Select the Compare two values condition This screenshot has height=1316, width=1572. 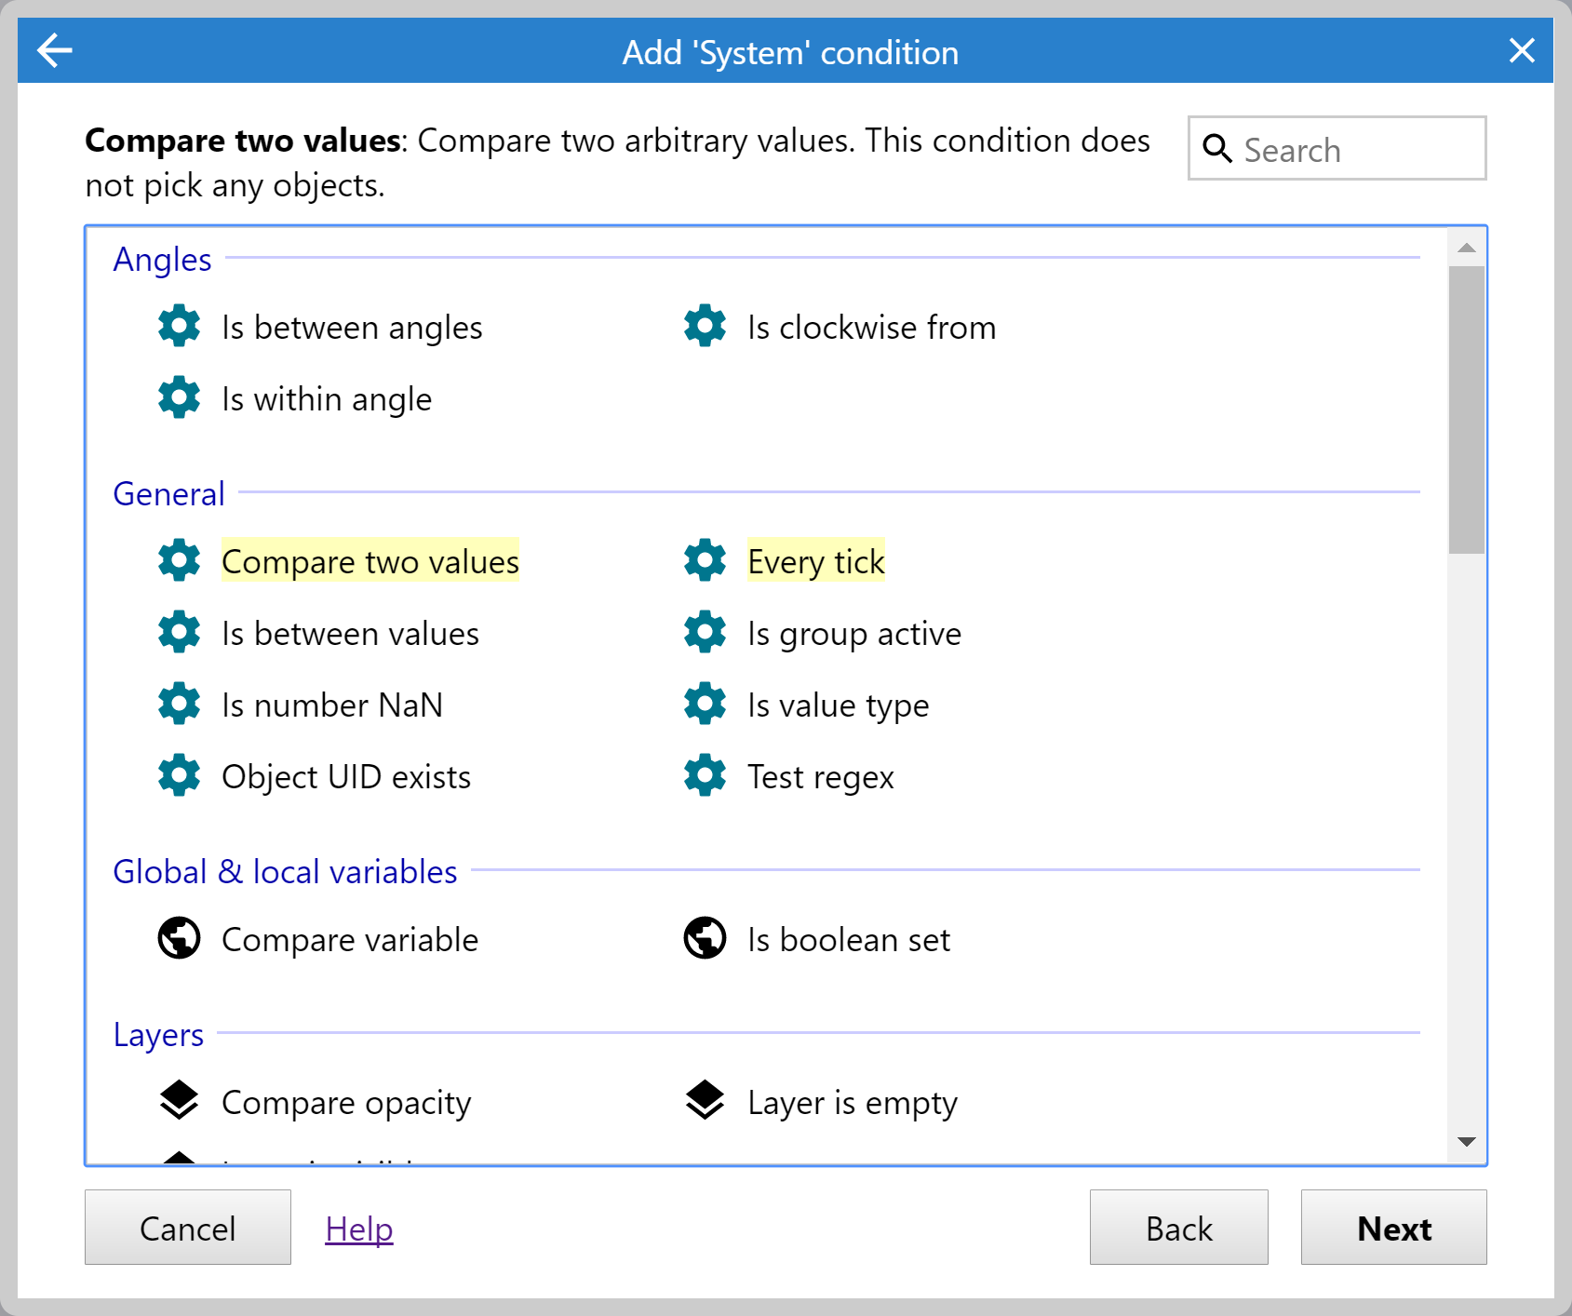(369, 562)
